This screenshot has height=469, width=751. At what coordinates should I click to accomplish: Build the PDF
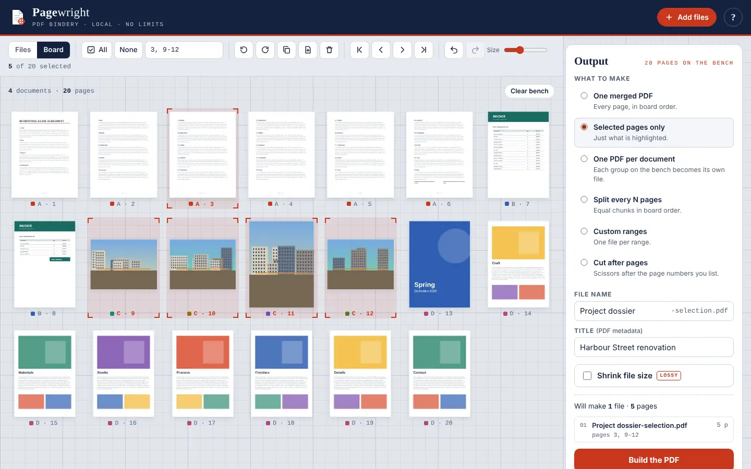click(653, 460)
